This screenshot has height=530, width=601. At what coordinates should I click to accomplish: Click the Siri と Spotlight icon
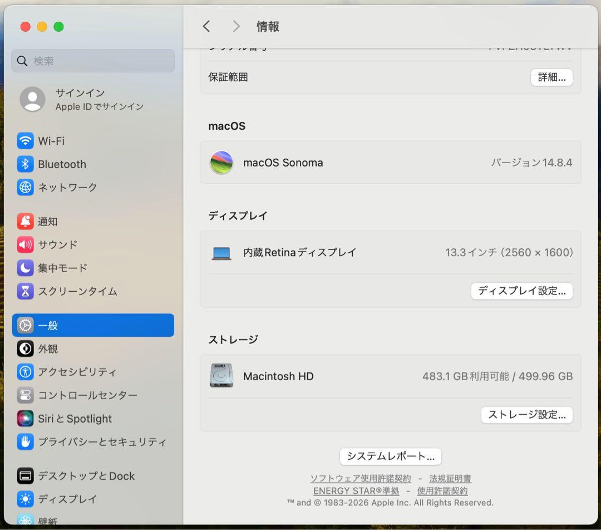(x=25, y=419)
